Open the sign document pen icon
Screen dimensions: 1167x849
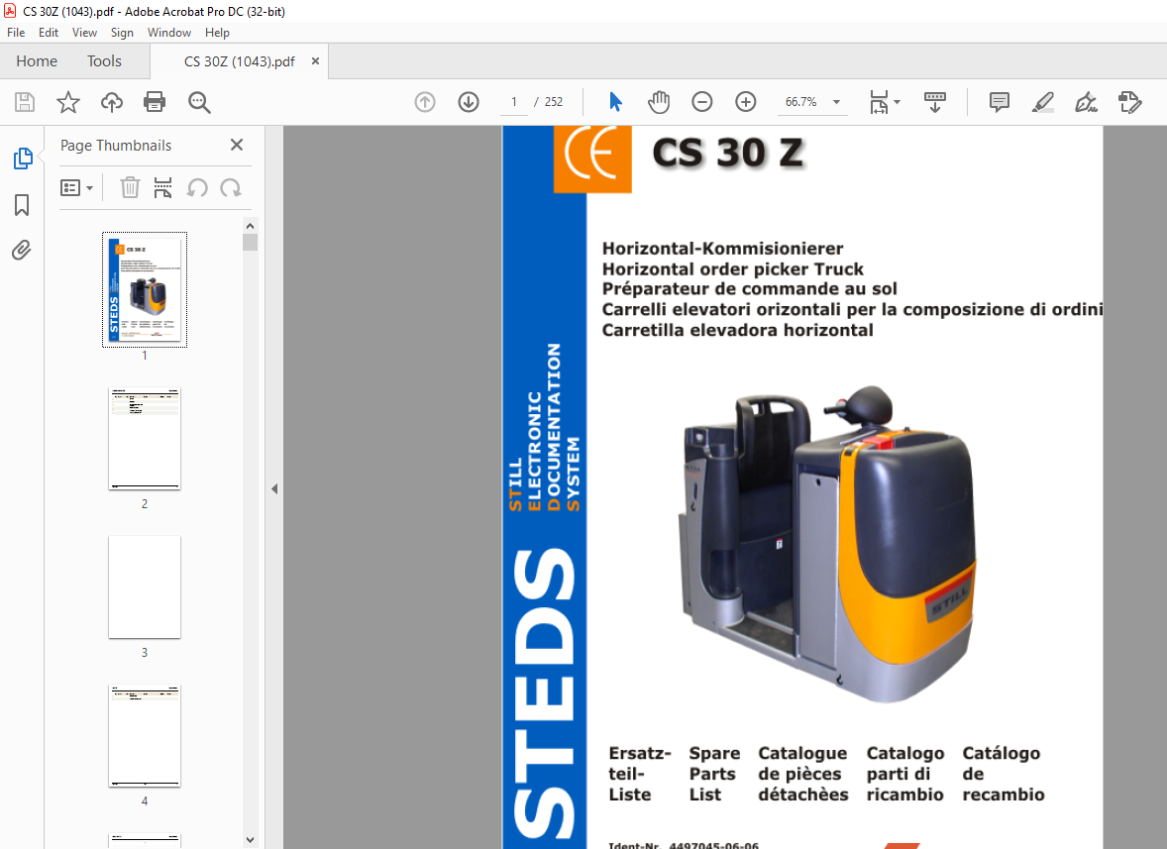[1086, 102]
